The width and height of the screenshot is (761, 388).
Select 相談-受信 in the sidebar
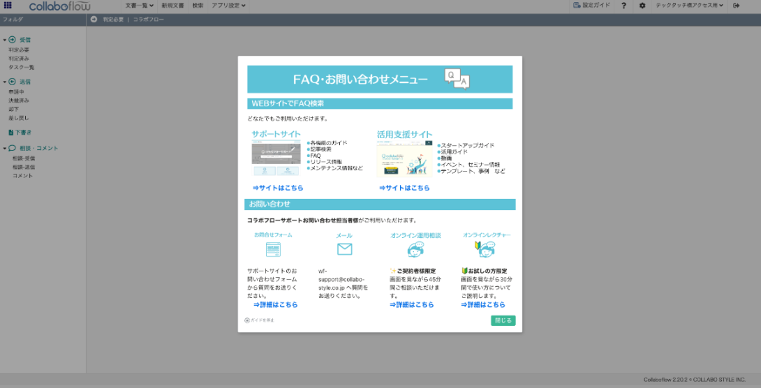click(x=24, y=158)
